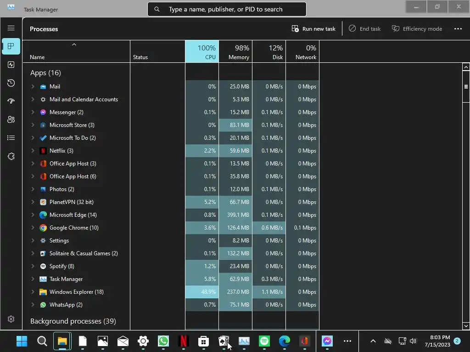
Task: Select the Task Manager process row
Action: point(171,279)
